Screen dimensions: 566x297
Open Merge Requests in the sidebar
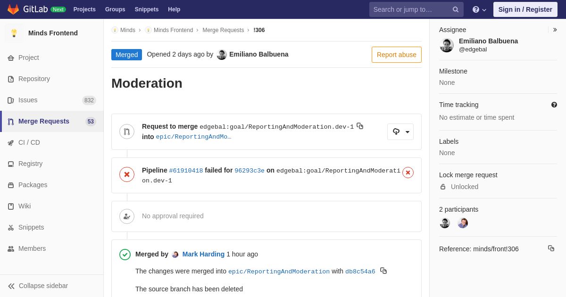(52, 121)
